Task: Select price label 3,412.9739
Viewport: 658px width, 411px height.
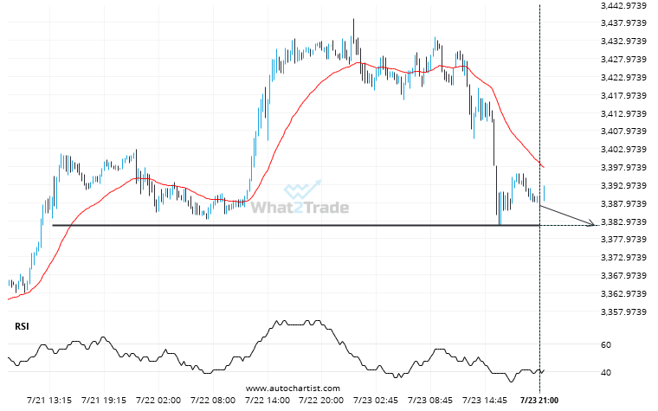Action: (623, 113)
